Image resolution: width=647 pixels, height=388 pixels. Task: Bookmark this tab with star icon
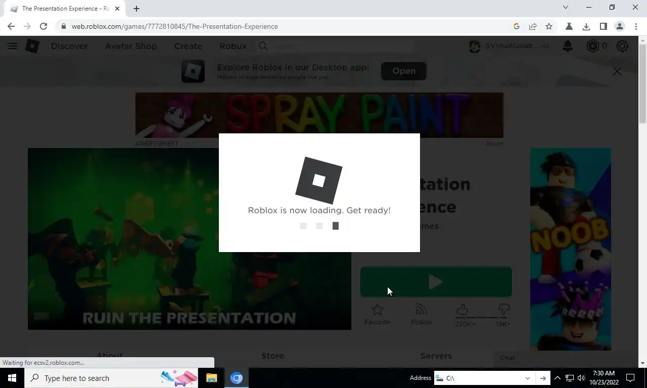(x=549, y=26)
